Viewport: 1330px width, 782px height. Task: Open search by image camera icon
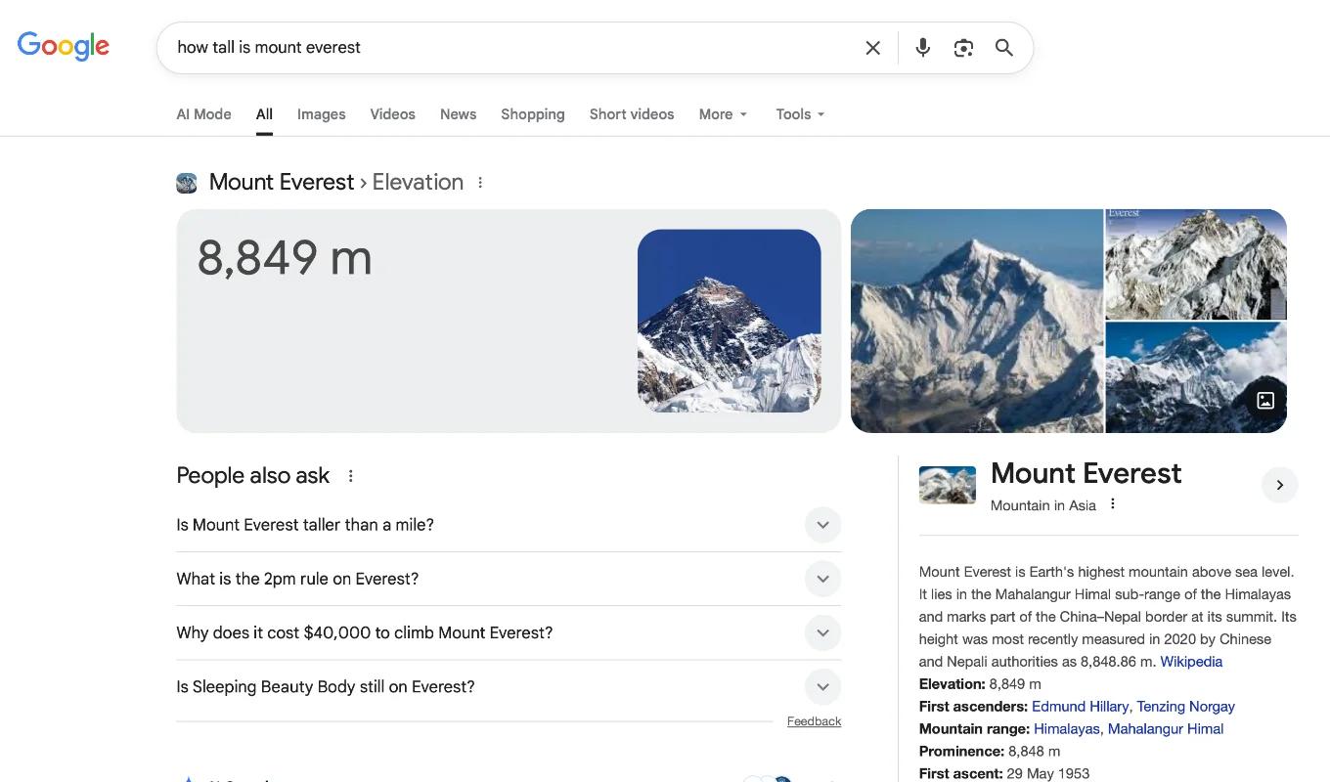click(963, 48)
